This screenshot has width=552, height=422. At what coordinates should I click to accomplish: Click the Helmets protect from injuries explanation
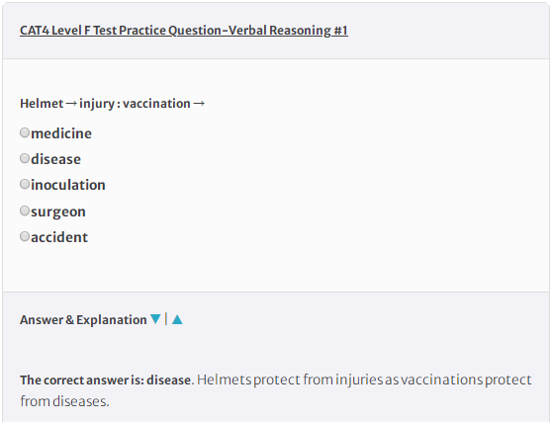276,390
